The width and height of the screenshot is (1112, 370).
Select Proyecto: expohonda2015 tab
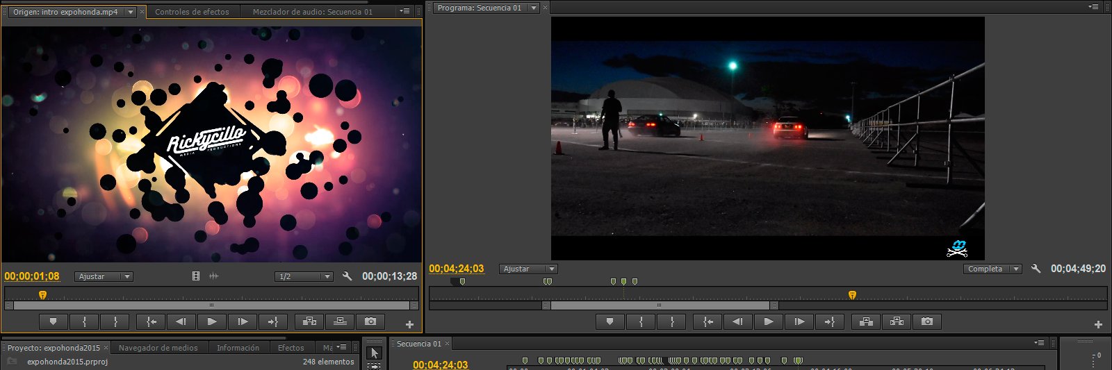click(54, 348)
